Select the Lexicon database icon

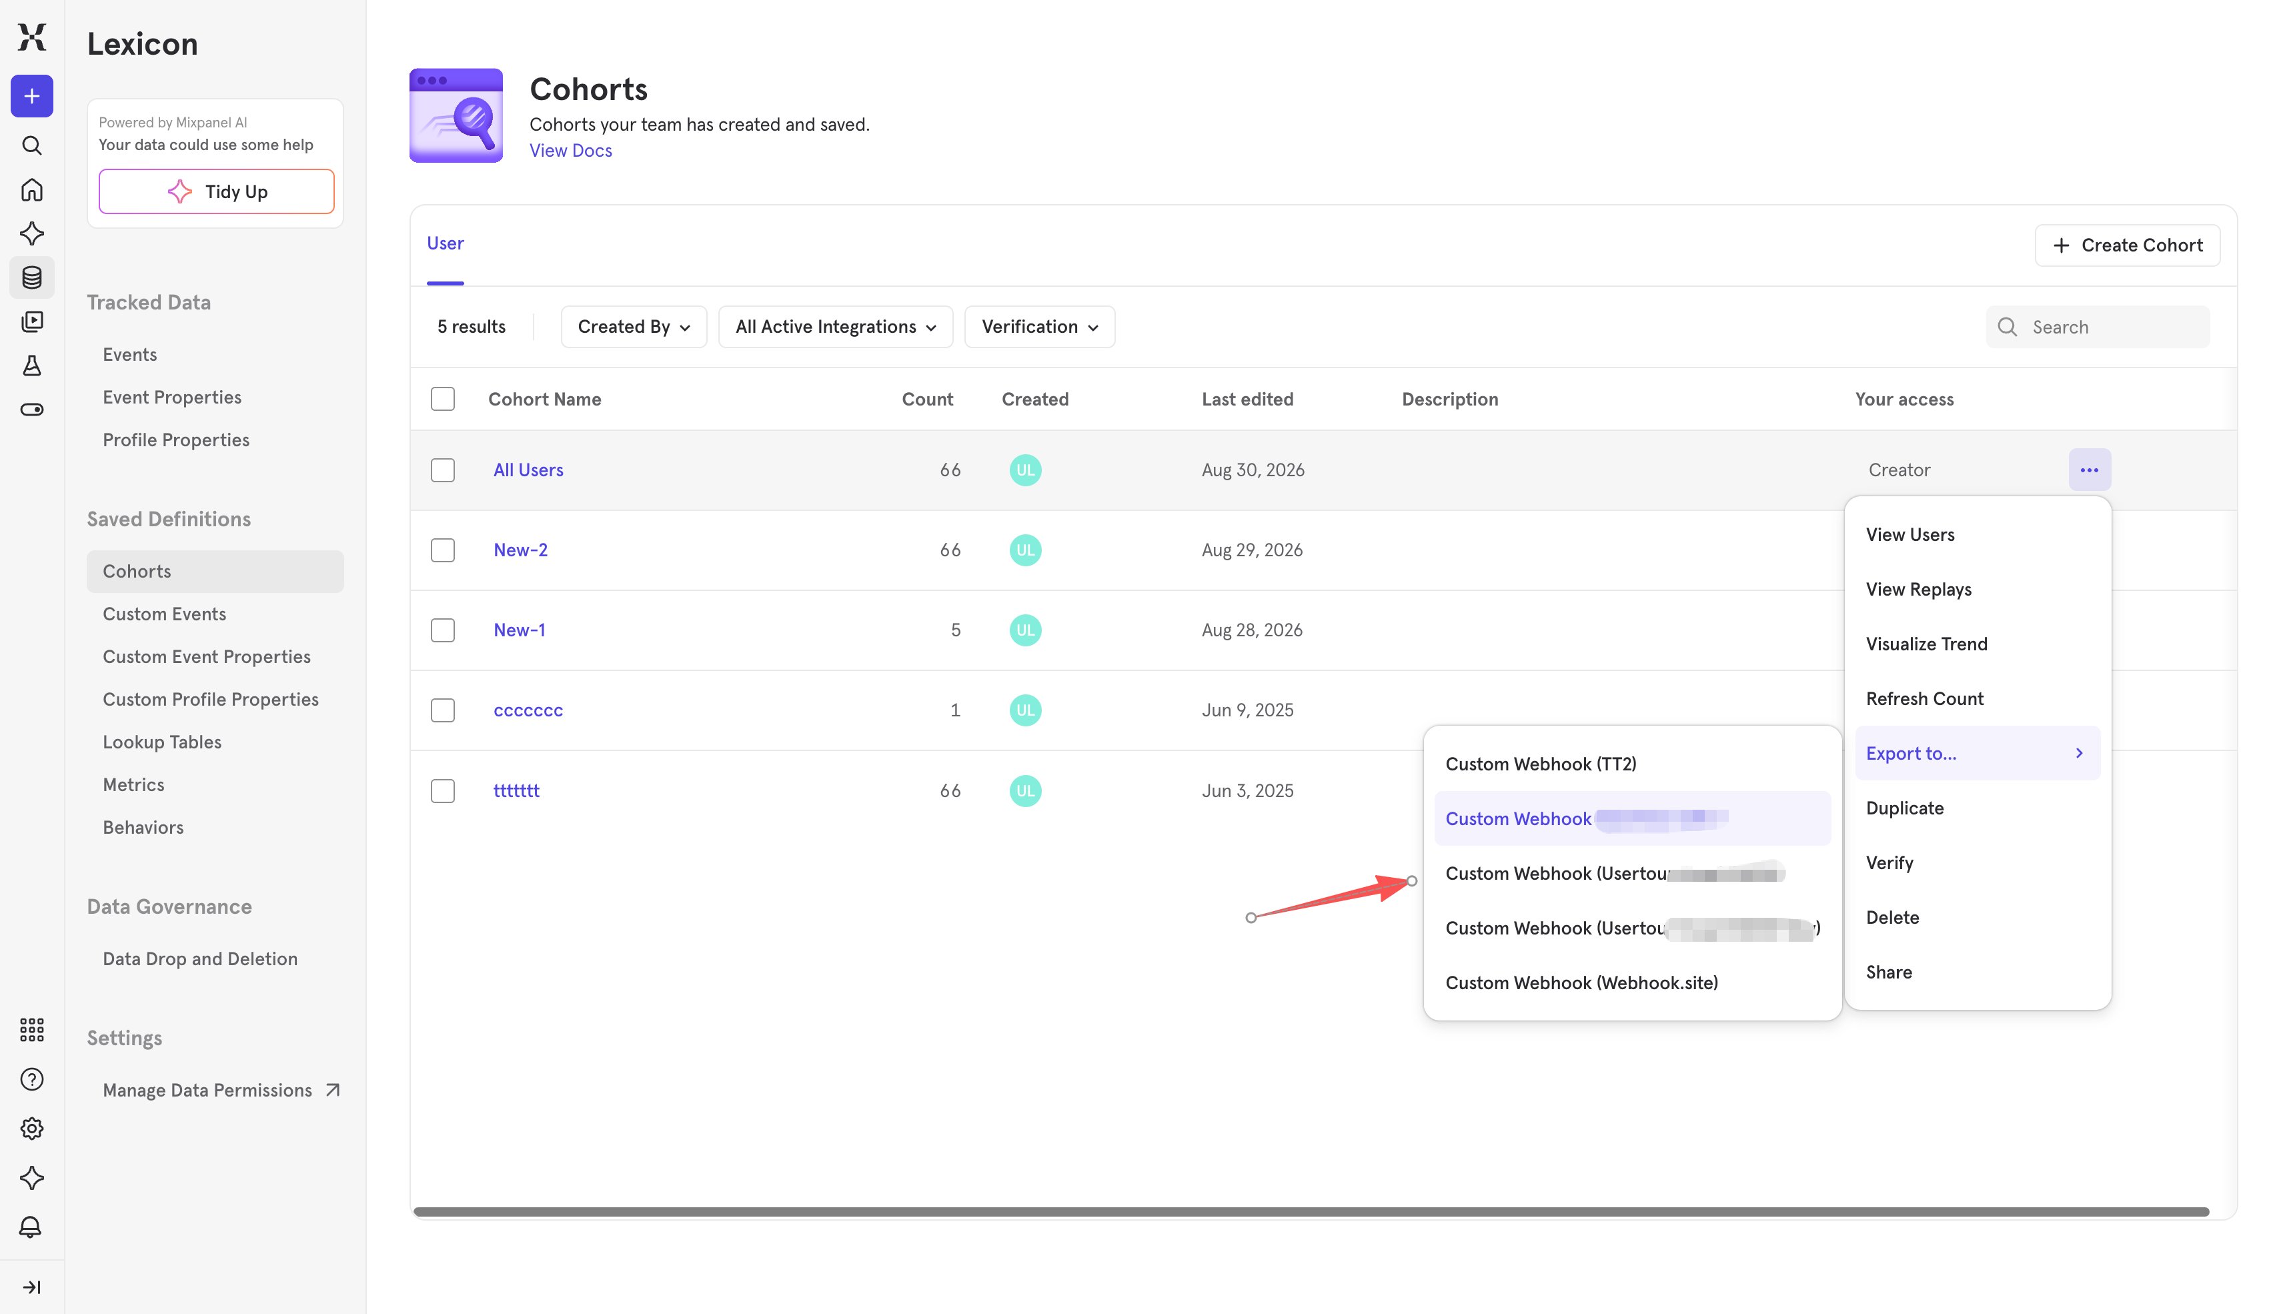[31, 278]
